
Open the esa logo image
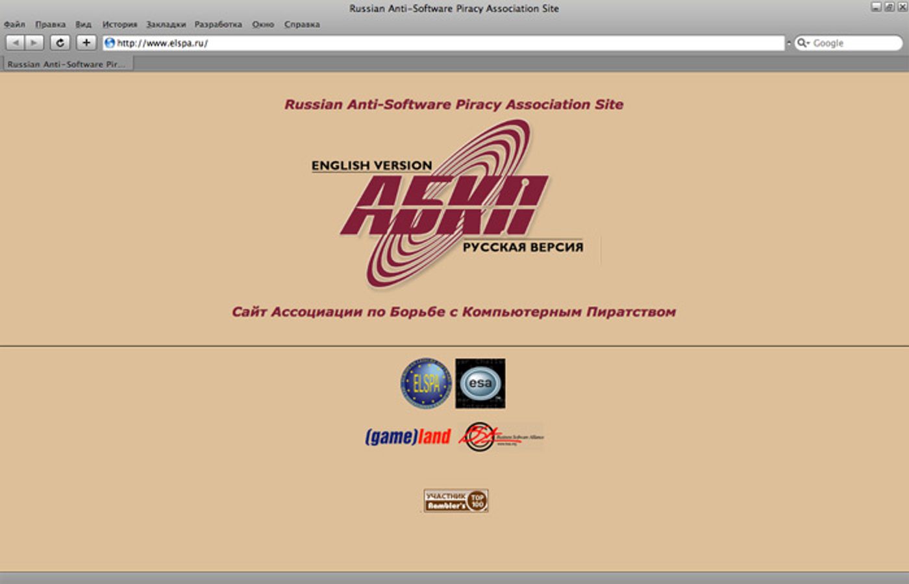(480, 383)
